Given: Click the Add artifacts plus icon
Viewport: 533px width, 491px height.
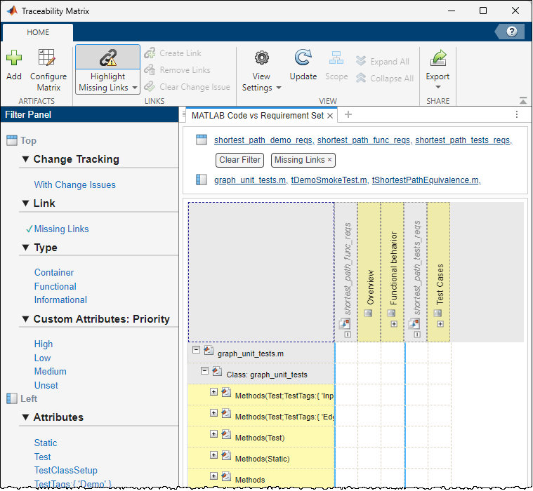Looking at the screenshot, I should pos(14,59).
